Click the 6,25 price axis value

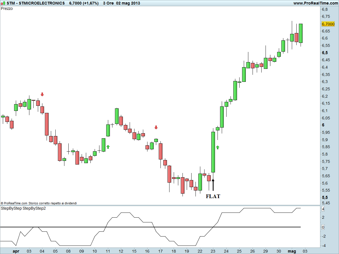point(326,89)
